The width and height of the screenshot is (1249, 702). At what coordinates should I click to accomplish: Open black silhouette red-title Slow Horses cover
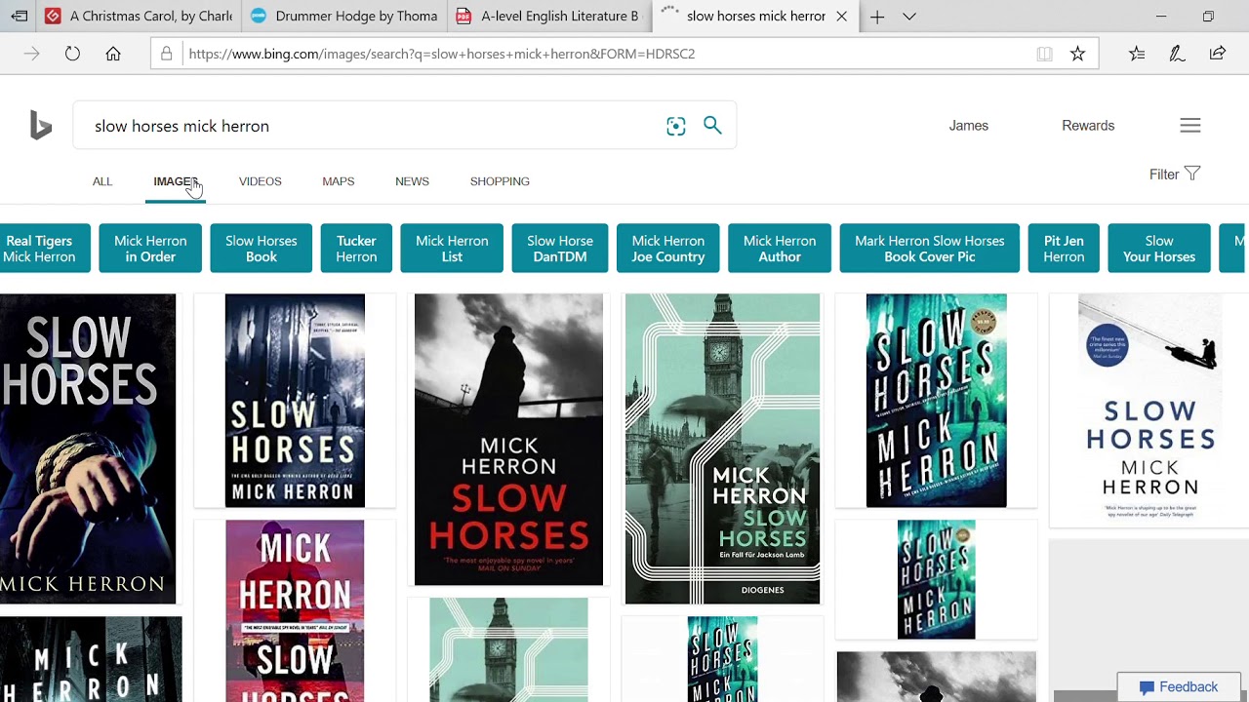click(508, 440)
